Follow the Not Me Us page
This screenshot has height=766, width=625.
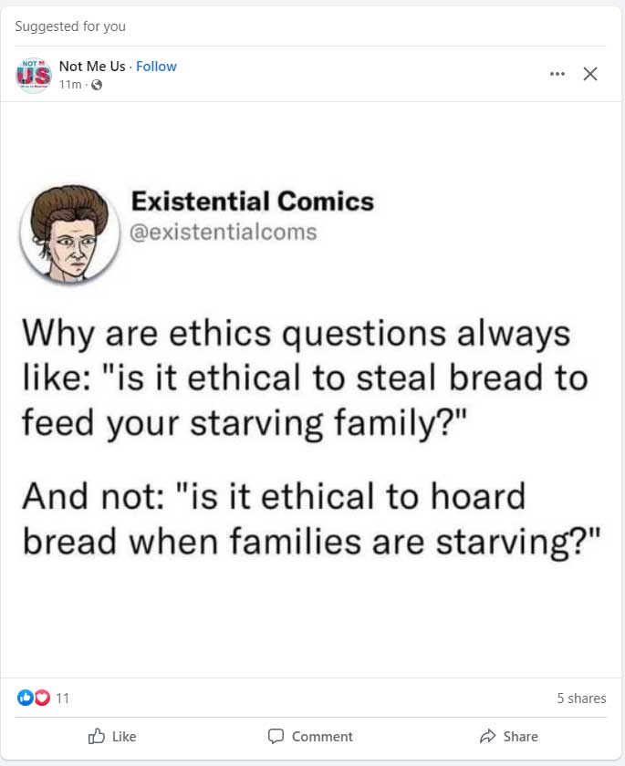pyautogui.click(x=156, y=67)
